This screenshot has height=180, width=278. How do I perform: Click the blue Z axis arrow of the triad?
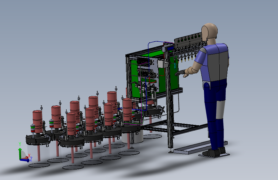[25, 160]
